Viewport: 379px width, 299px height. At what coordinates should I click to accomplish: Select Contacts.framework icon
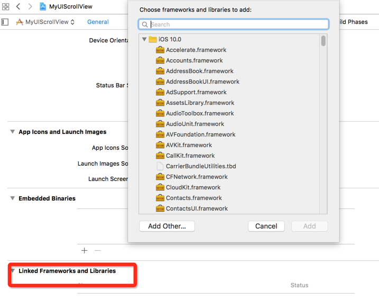pos(160,198)
